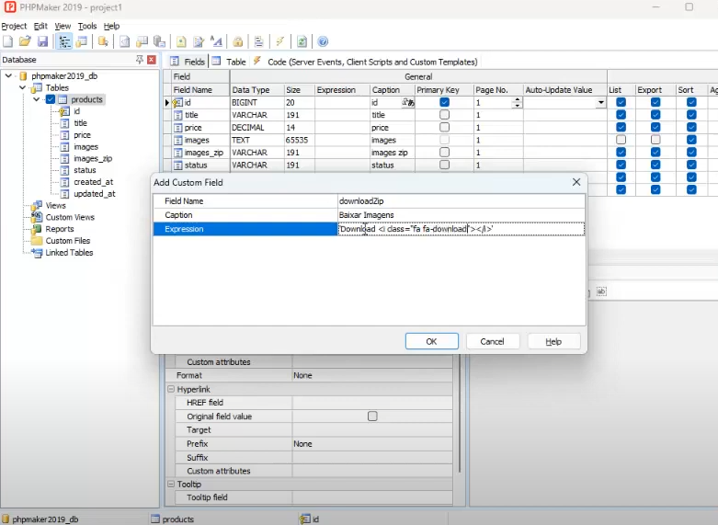Click the Field Name value 'downloadZip'
This screenshot has height=525, width=718.
(361, 200)
